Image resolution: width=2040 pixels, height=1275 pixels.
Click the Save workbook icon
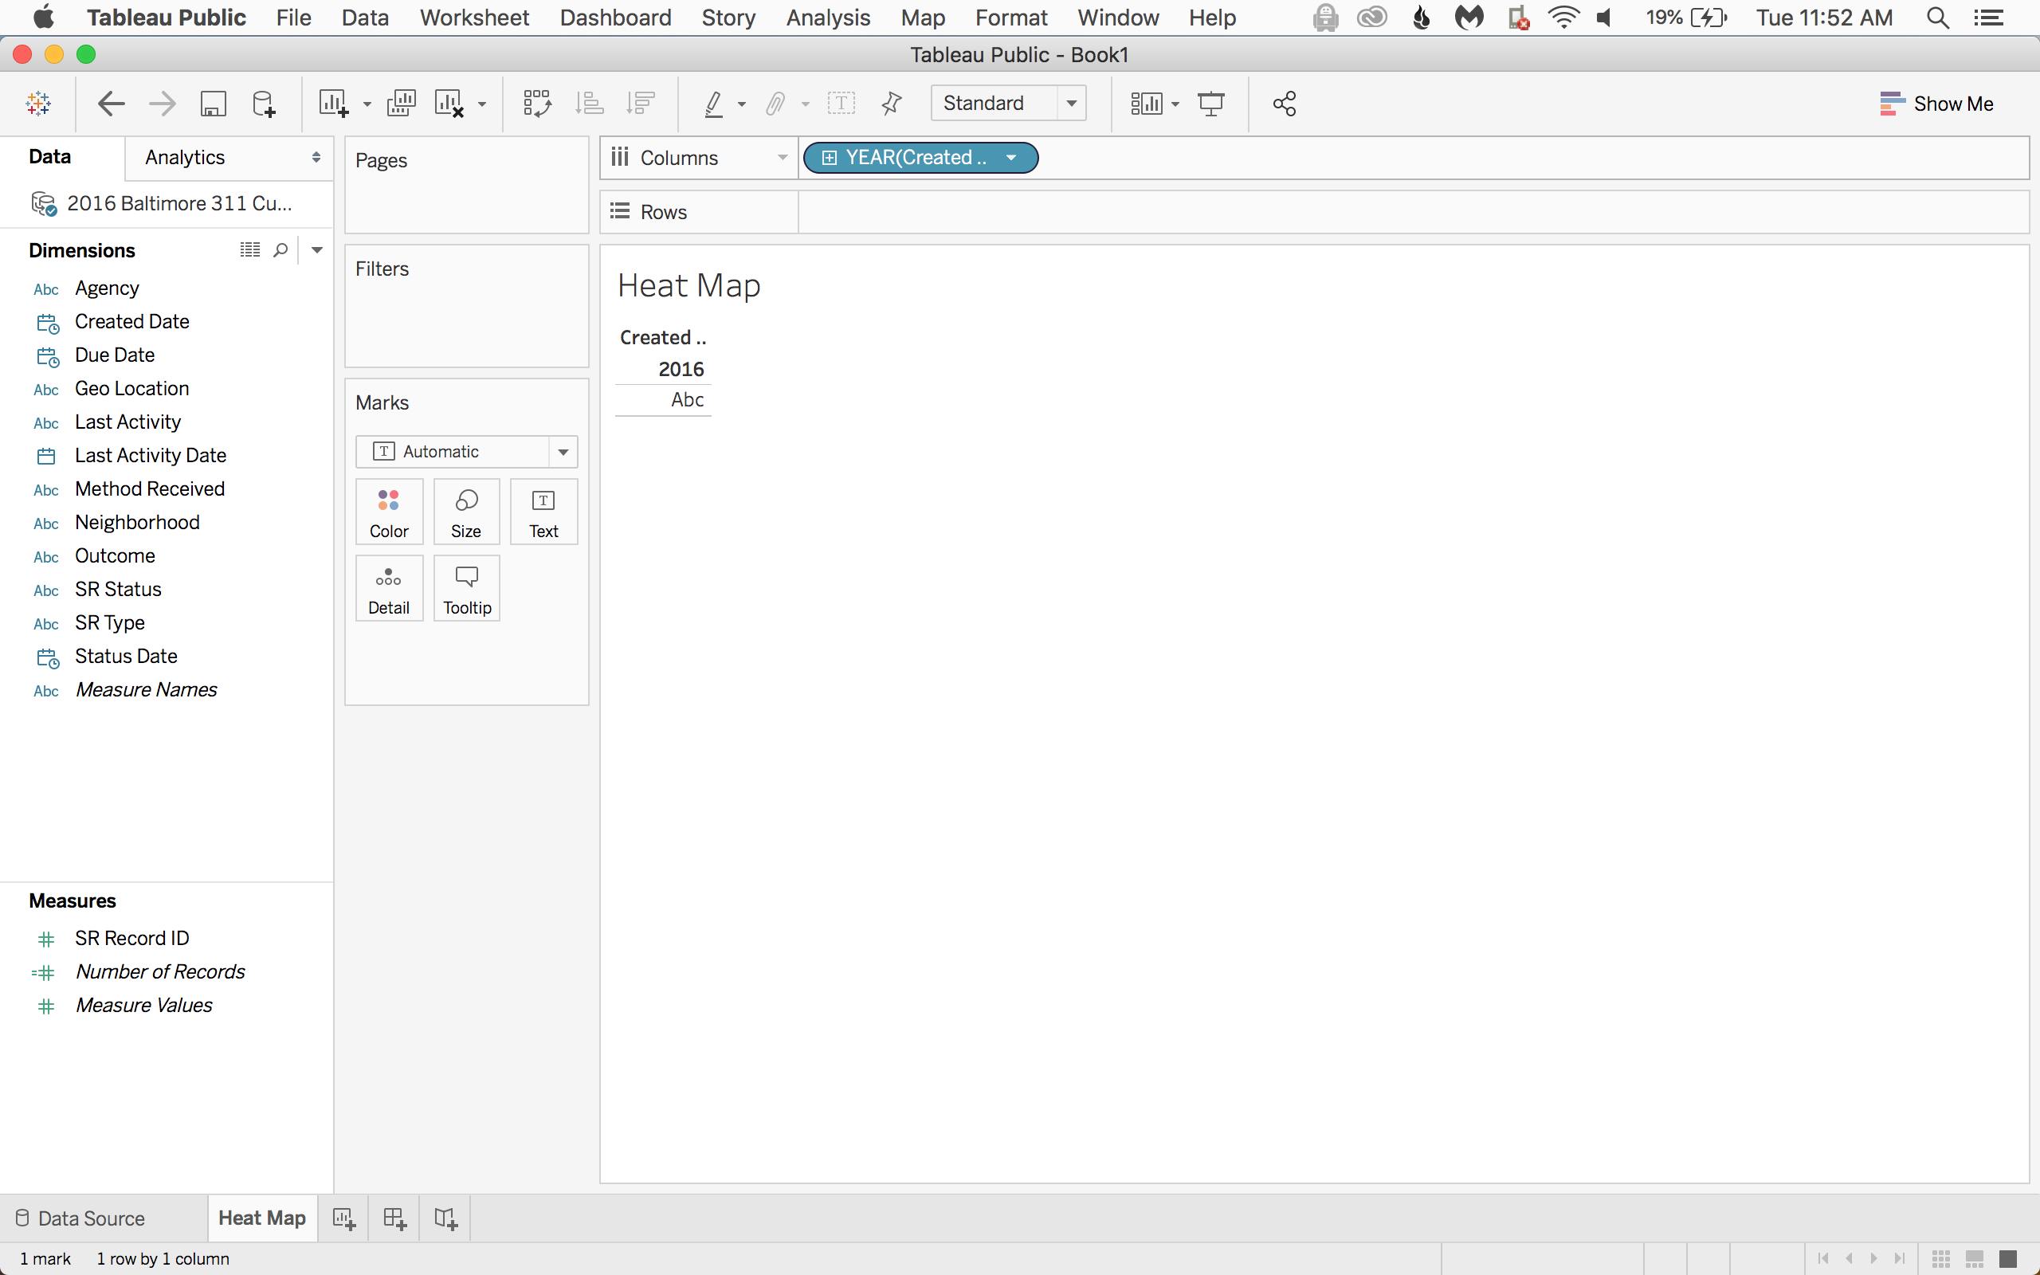pos(213,104)
